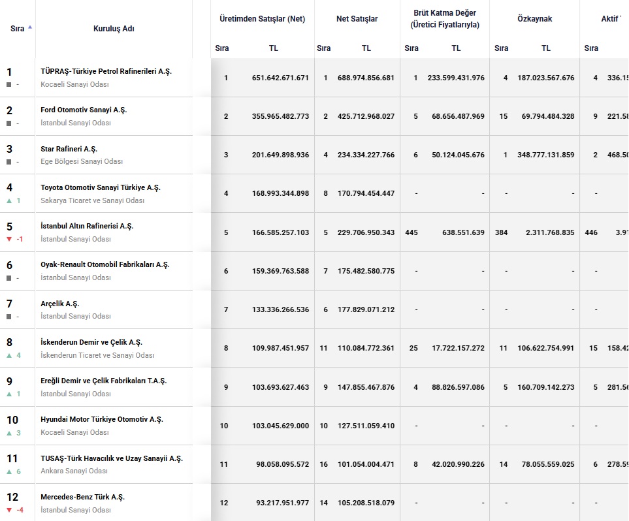Screen dimensions: 629x521
Task: Click the equity value 348.777.131.859
Action: 546,155
